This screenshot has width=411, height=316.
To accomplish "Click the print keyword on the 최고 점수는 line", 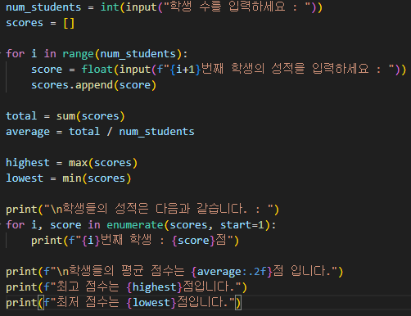I will point(21,287).
